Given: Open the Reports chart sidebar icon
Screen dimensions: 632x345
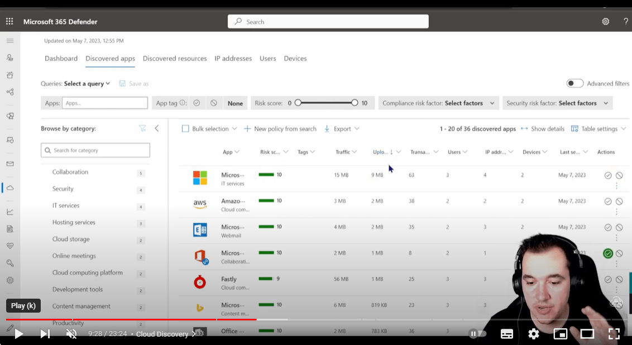Looking at the screenshot, I should click(x=10, y=212).
